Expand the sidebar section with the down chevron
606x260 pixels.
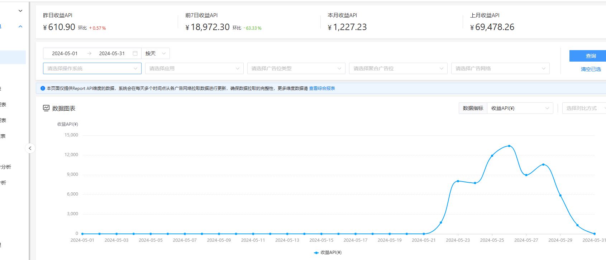pos(20,11)
